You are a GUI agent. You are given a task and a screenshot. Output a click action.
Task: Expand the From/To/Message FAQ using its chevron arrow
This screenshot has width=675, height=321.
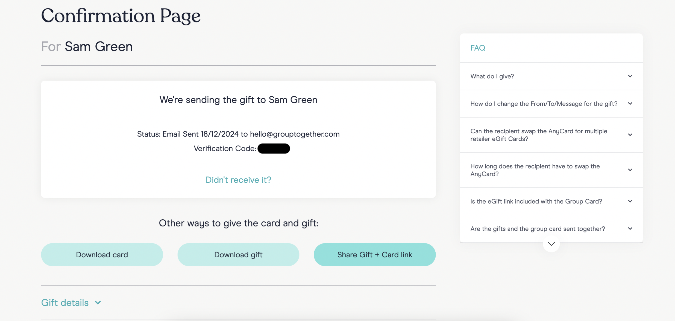[630, 104]
